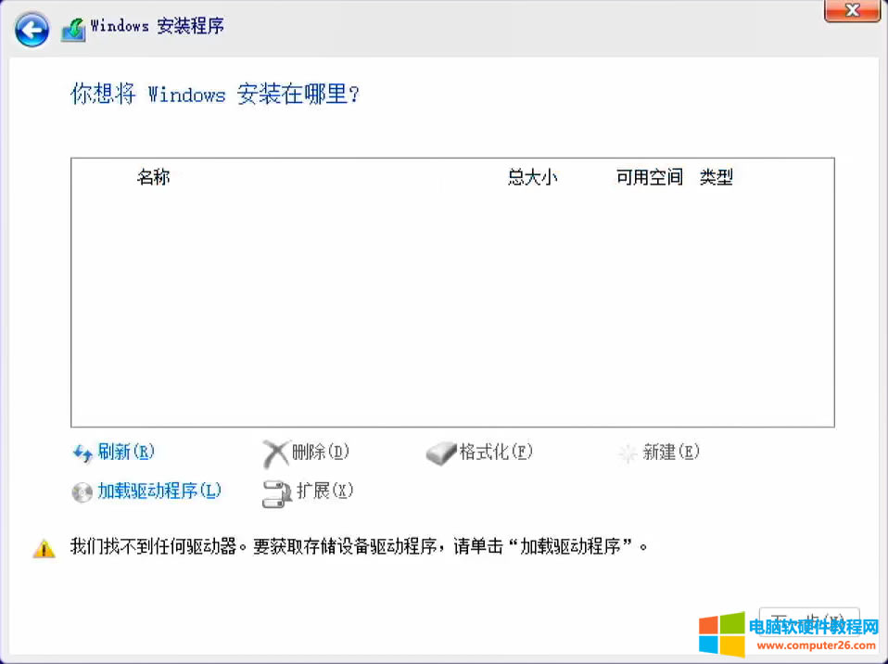Click the 下一步(N) next button
Image resolution: width=888 pixels, height=664 pixels.
pos(808,621)
